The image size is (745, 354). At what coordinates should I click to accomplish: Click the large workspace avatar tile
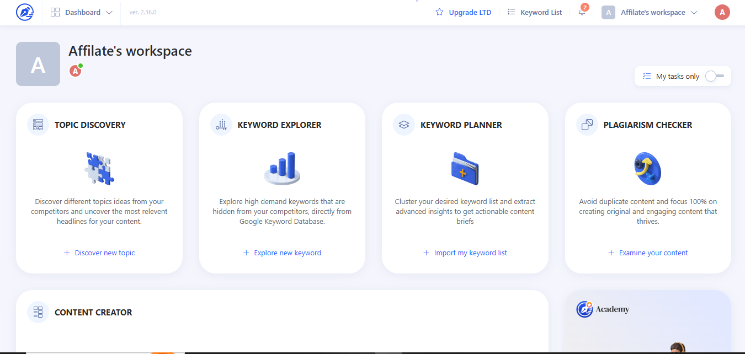(38, 64)
